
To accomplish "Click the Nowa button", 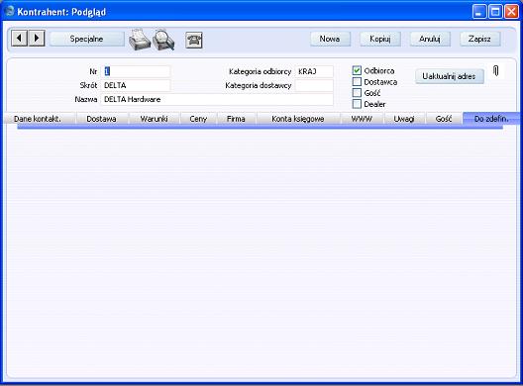I will click(x=330, y=39).
